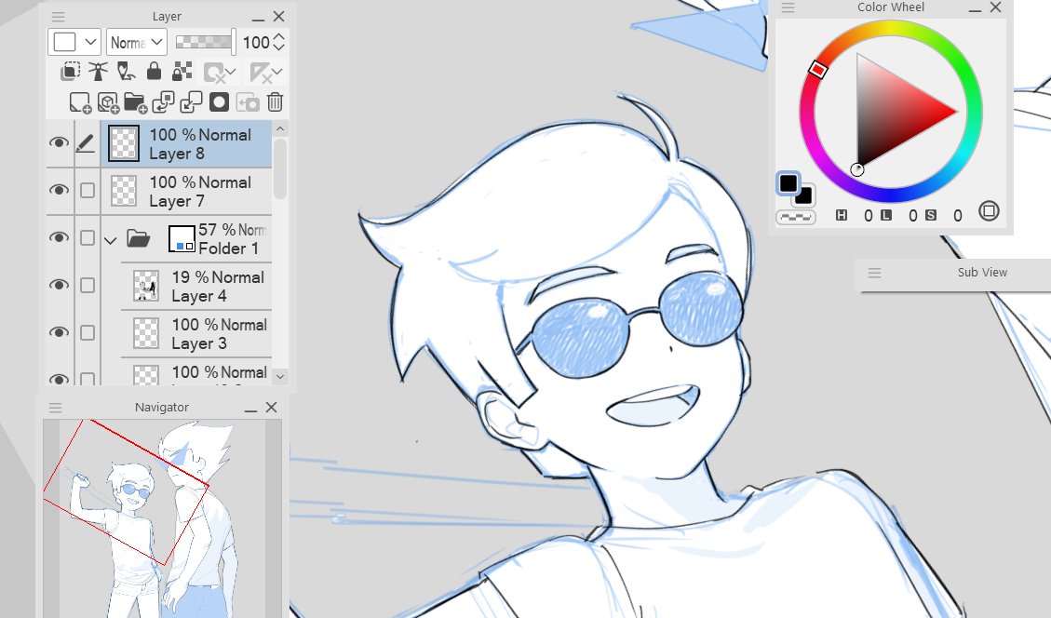Click the Layer 4 thumbnail
Viewport: 1051px width, 618px height.
click(146, 286)
